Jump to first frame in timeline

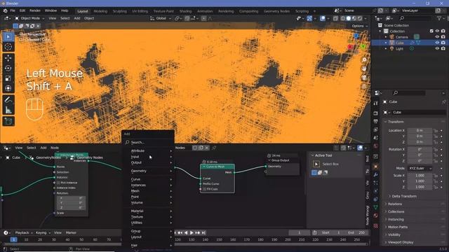pyautogui.click(x=175, y=233)
